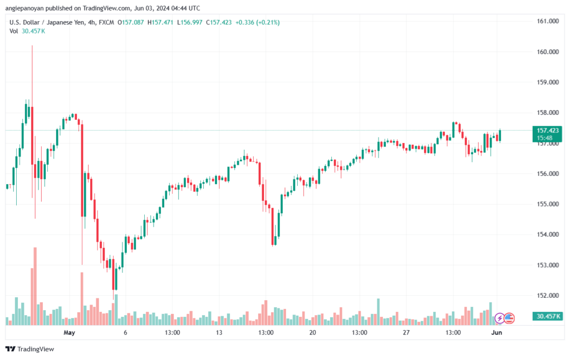Click the 27 date label on time axis
The height and width of the screenshot is (358, 570).
coord(406,332)
